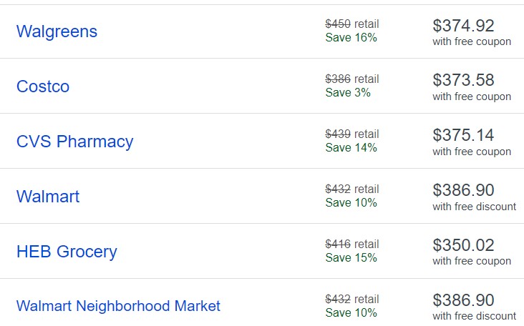The height and width of the screenshot is (326, 524).
Task: Select the HEB Grocery link
Action: (67, 252)
